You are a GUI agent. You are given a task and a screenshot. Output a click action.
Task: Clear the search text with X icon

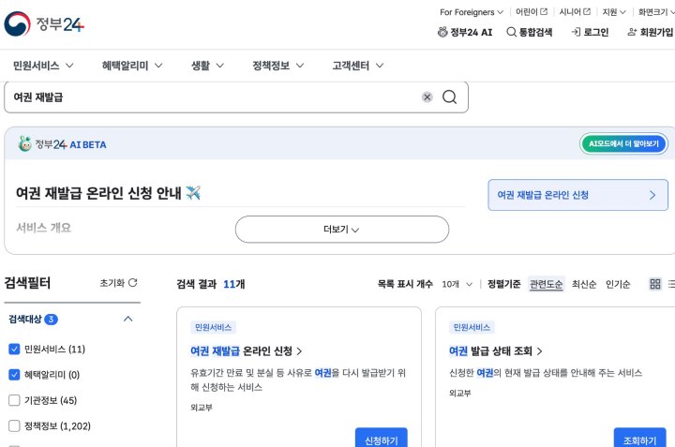(427, 97)
